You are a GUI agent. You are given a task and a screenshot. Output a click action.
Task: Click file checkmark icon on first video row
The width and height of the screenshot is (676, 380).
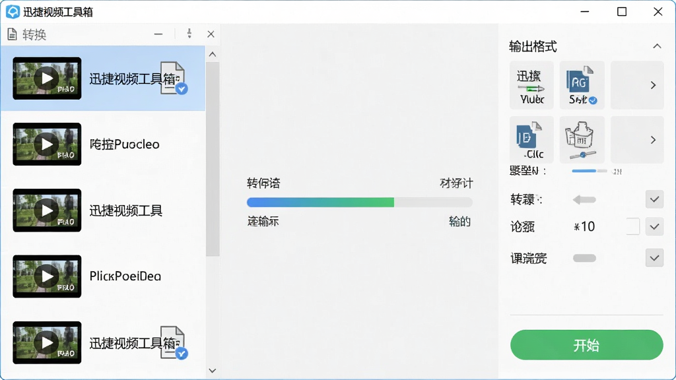click(174, 78)
